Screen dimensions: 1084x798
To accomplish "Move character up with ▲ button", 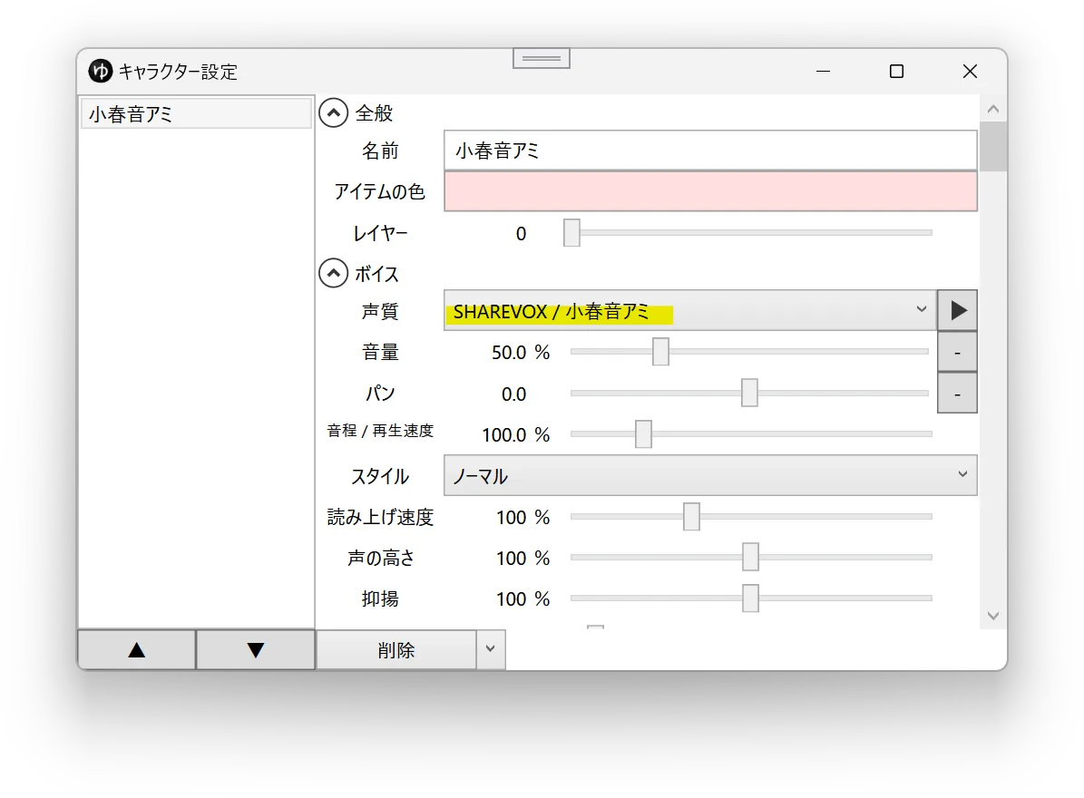I will pos(137,649).
